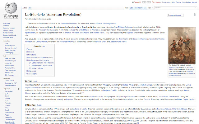Viewport: 199px width, 124px height.
Task: Edit the Terms section
Action: click(x=36, y=81)
